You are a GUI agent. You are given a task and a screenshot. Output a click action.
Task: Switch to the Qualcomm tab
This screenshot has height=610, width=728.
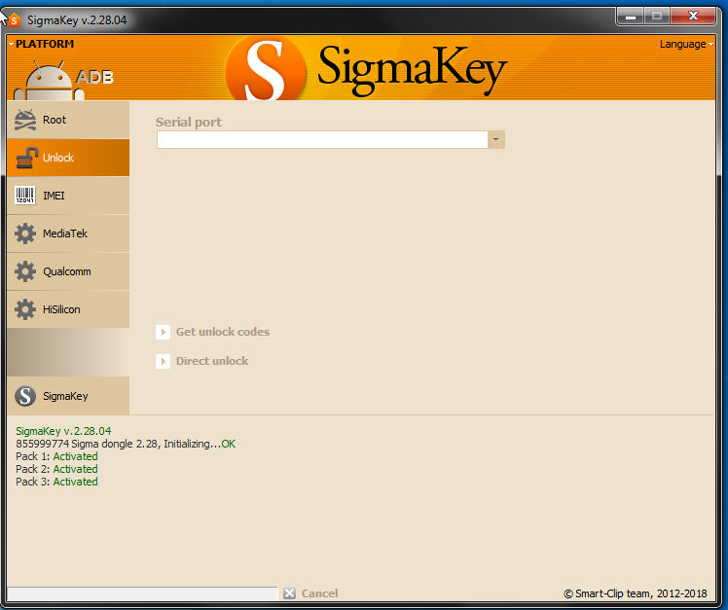click(68, 271)
